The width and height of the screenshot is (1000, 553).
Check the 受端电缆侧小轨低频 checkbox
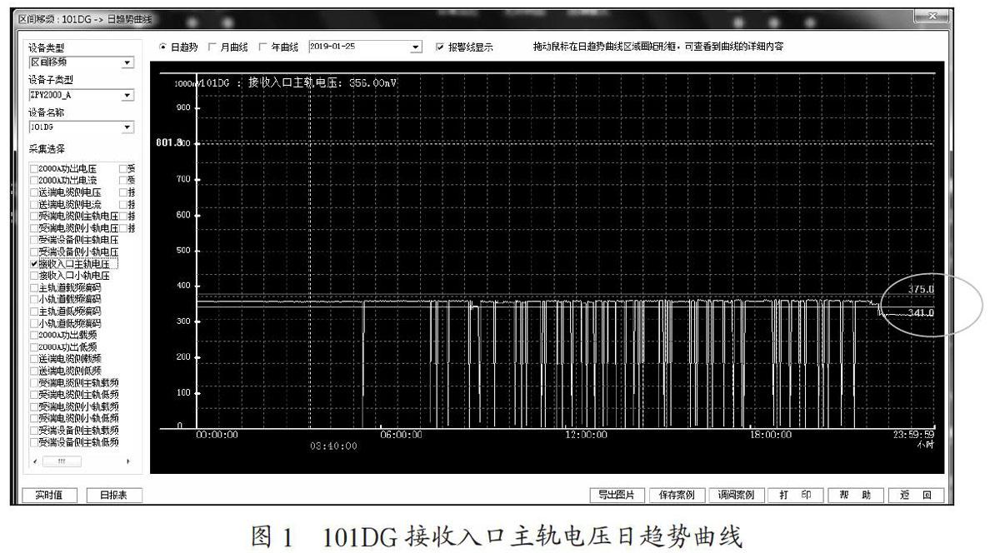pos(34,417)
